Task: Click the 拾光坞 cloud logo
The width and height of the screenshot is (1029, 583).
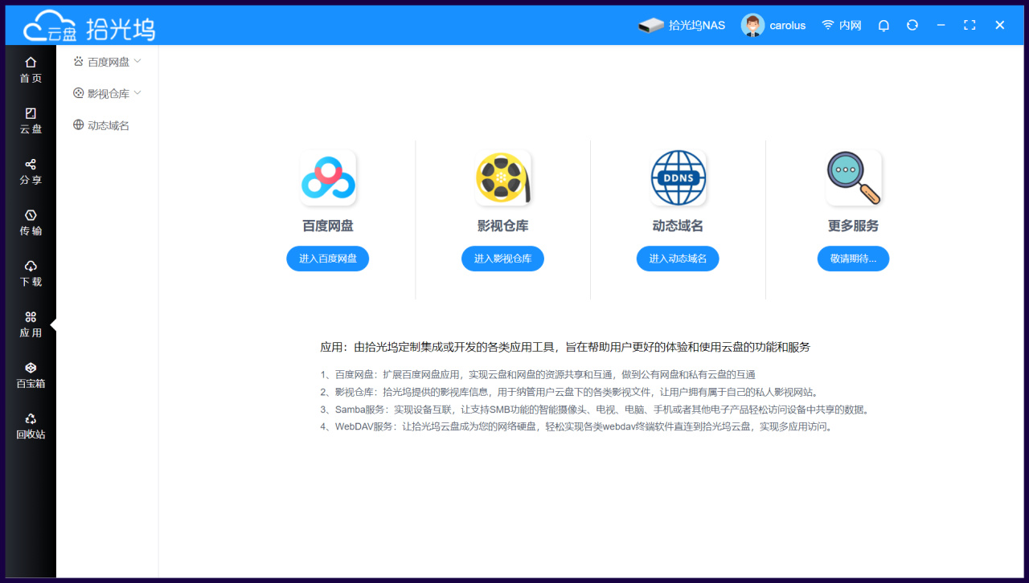Action: [x=88, y=26]
